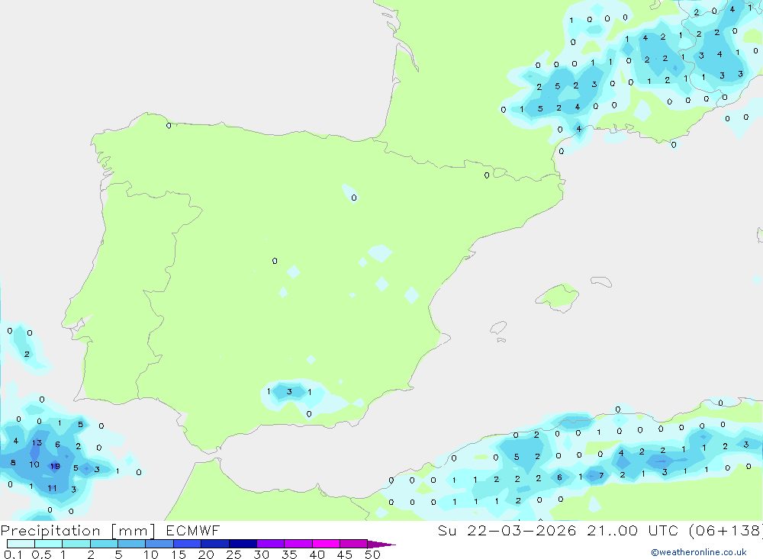Click the purple 30–35 legend swatch
The height and width of the screenshot is (559, 763).
pos(270,544)
